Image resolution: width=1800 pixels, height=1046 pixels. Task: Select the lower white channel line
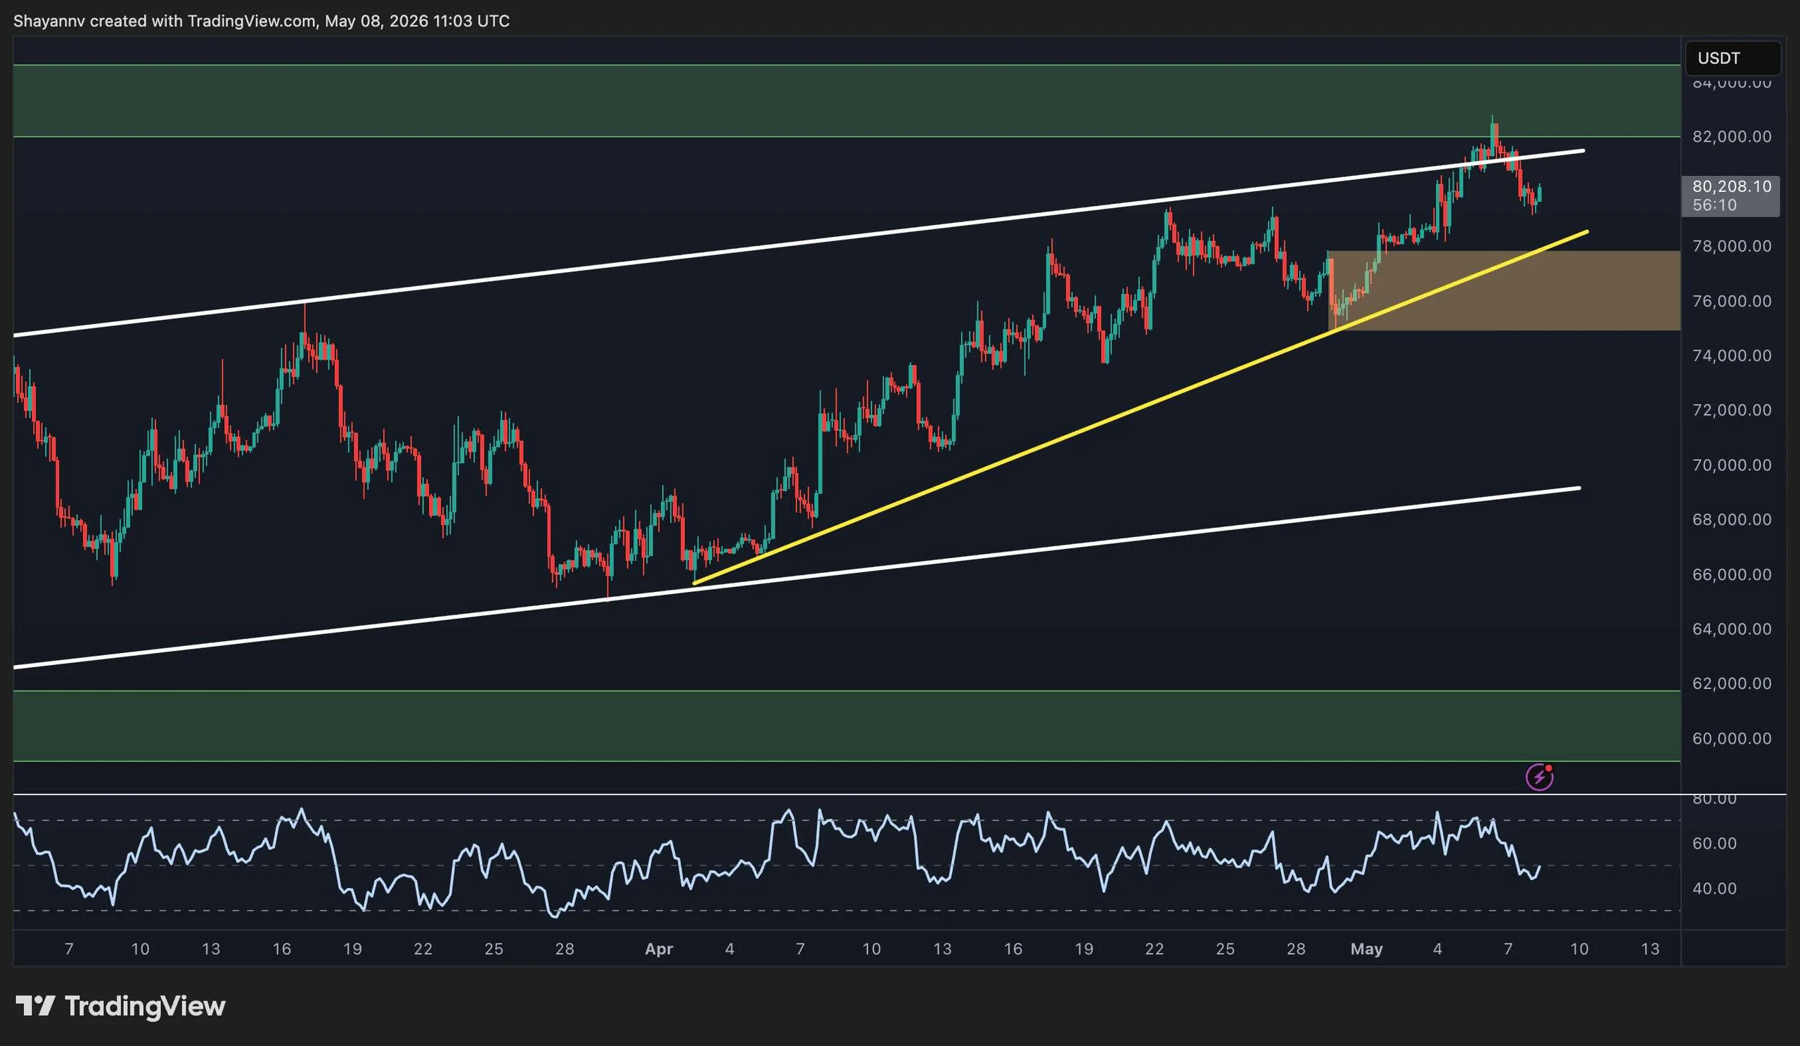click(797, 579)
